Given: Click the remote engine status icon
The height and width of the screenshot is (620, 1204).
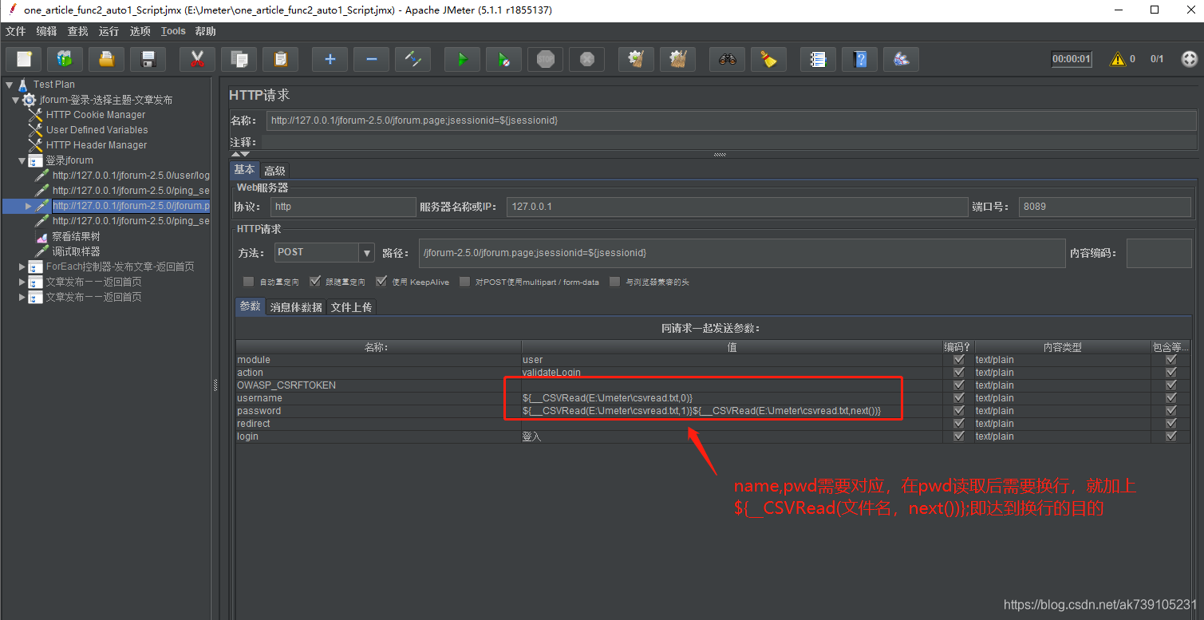Looking at the screenshot, I should click(1189, 59).
